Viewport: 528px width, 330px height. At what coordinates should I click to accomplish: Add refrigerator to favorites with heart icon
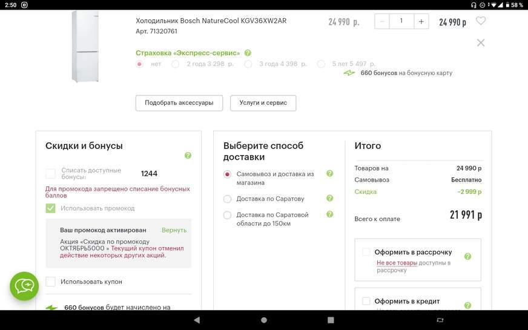pos(481,21)
